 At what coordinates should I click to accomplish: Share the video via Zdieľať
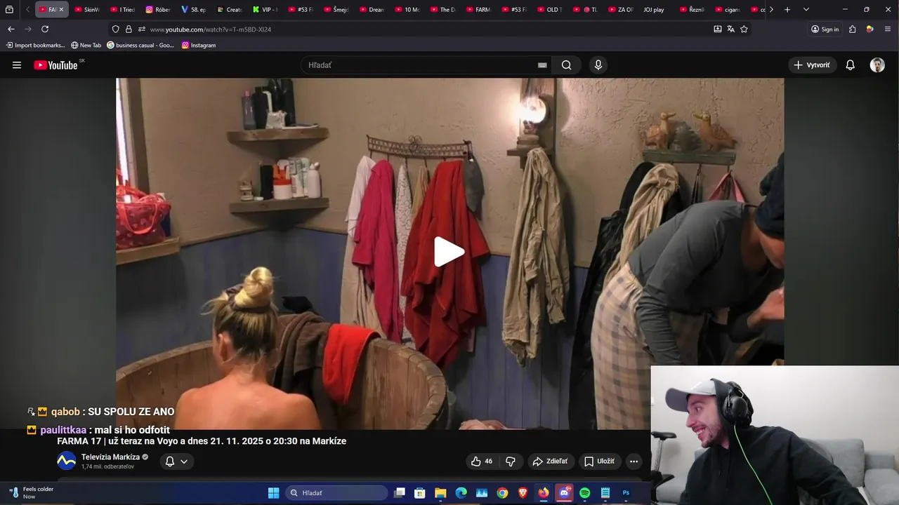(x=550, y=462)
